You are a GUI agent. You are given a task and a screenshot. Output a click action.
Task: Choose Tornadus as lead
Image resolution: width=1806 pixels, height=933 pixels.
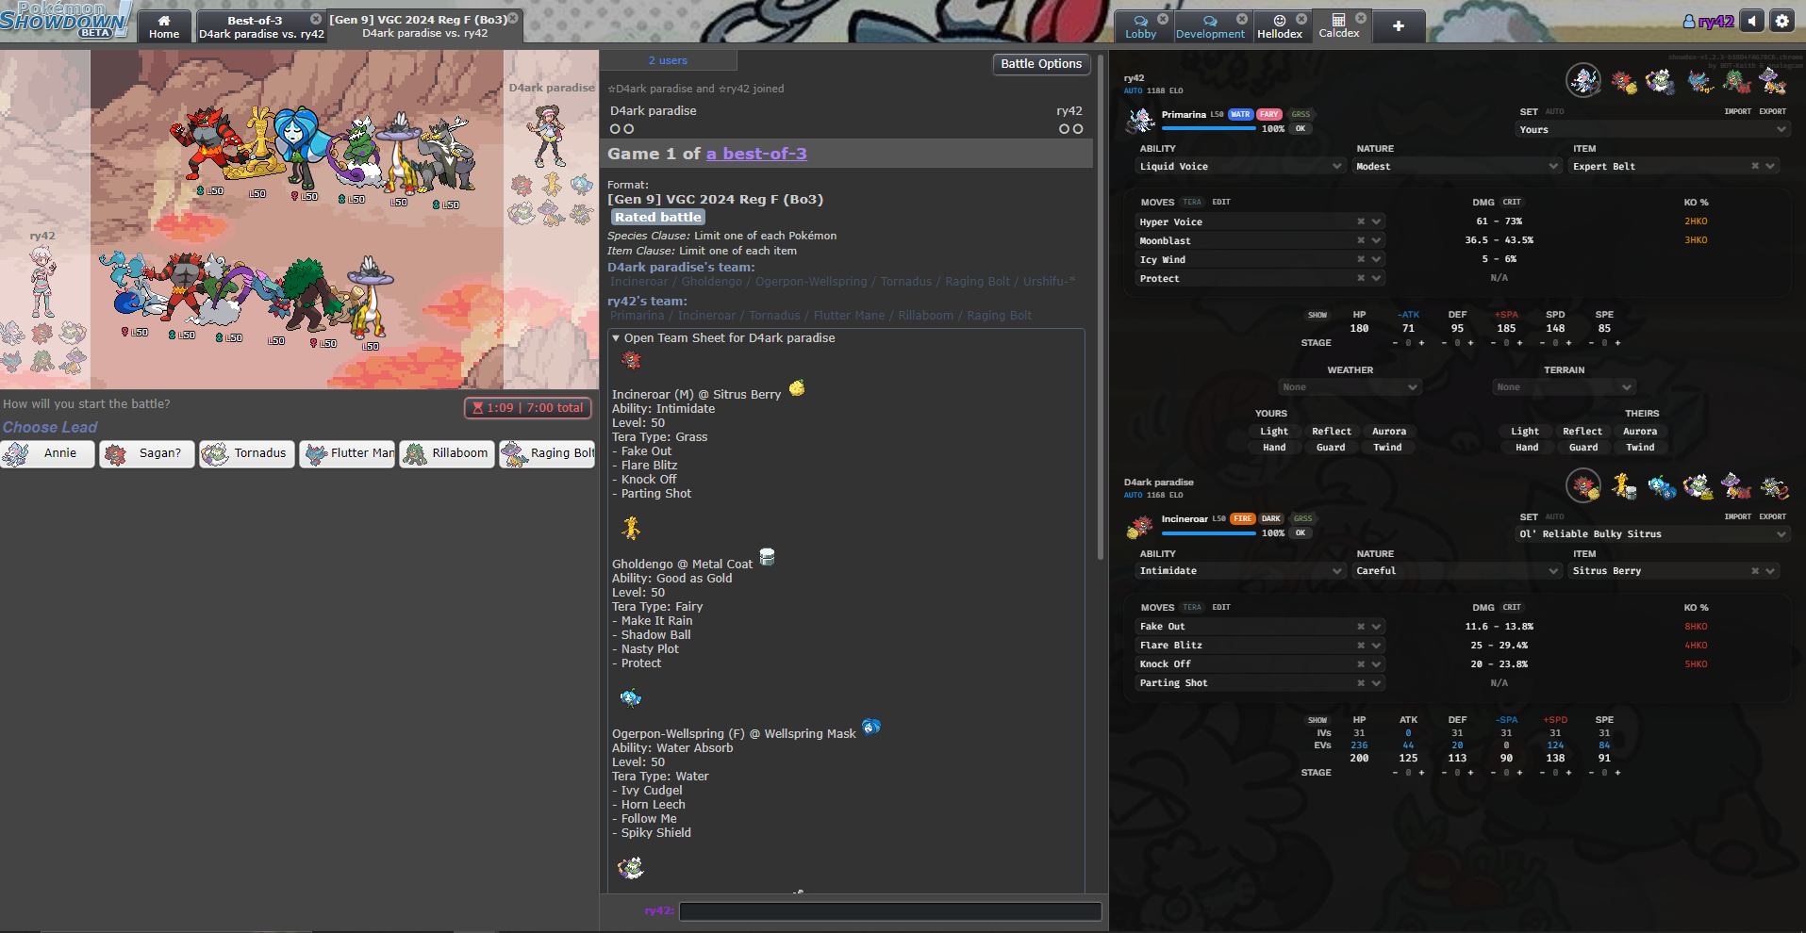(x=246, y=453)
